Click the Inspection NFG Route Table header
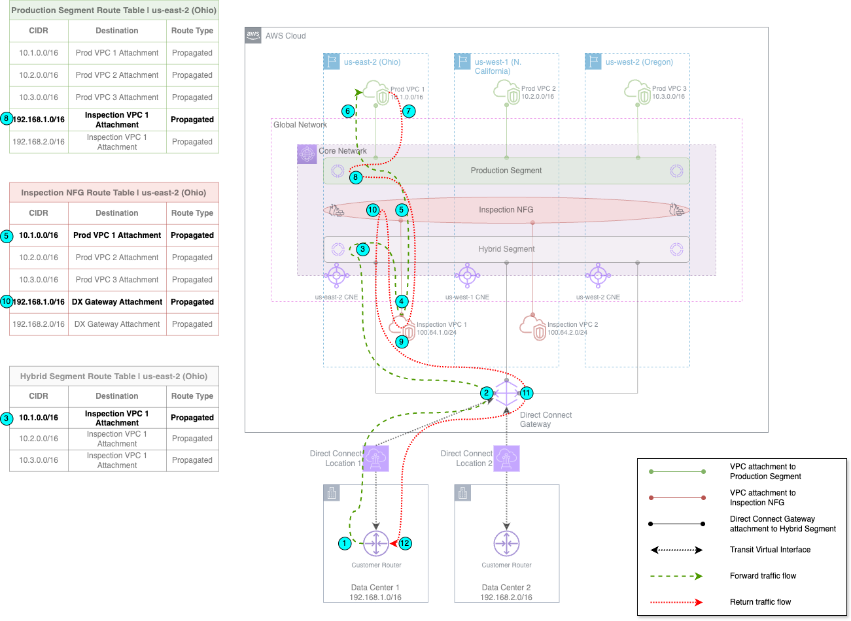 pos(114,193)
